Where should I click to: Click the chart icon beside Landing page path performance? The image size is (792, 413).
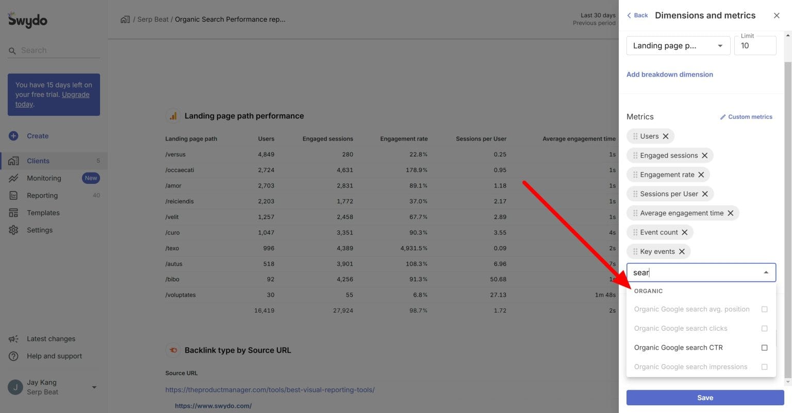[173, 115]
